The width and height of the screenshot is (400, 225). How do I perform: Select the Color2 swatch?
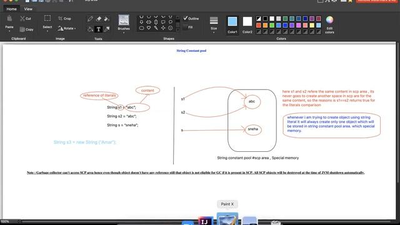point(247,25)
